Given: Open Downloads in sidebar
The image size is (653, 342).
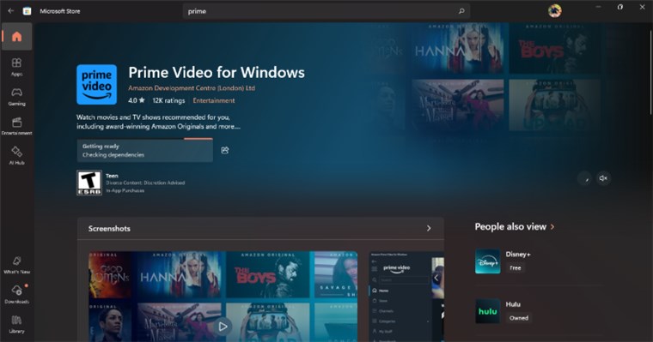Looking at the screenshot, I should pos(16,294).
